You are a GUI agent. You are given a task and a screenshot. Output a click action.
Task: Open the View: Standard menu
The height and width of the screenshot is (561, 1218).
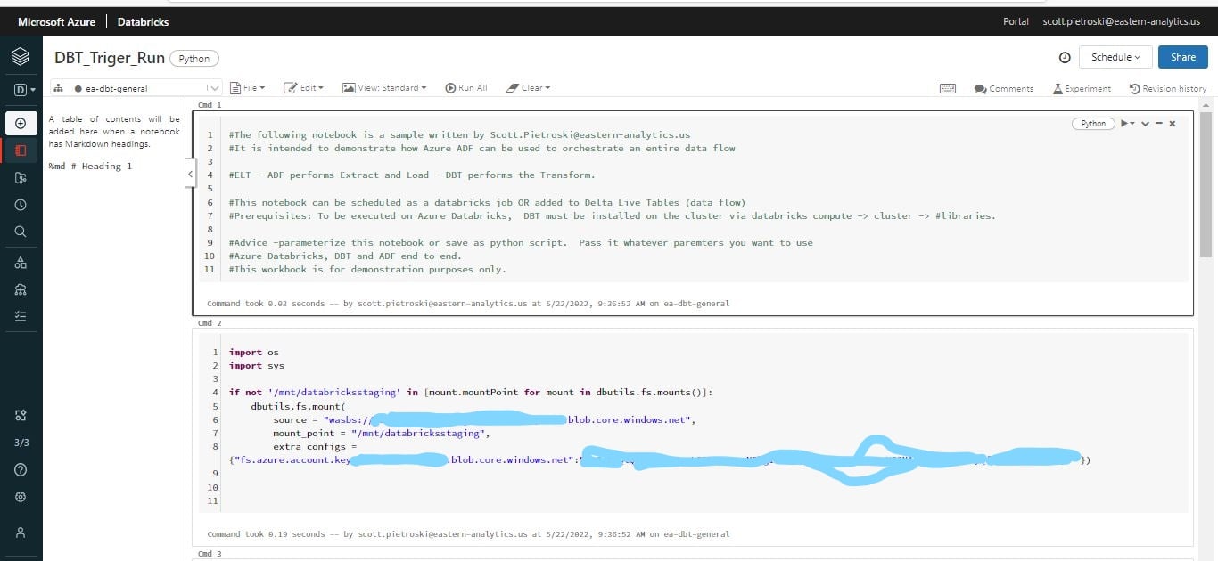point(384,88)
